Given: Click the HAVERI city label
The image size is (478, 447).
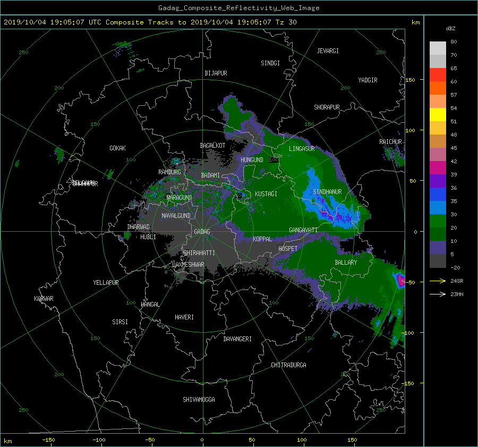Looking at the screenshot, I should pos(184,317).
